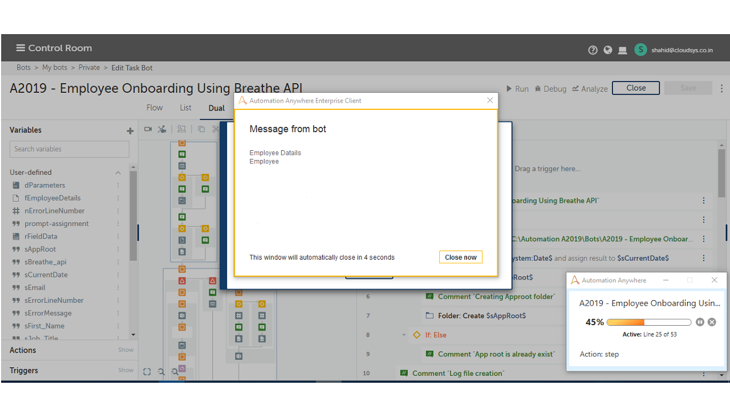Open options for the Automation A2019 path line

point(704,239)
